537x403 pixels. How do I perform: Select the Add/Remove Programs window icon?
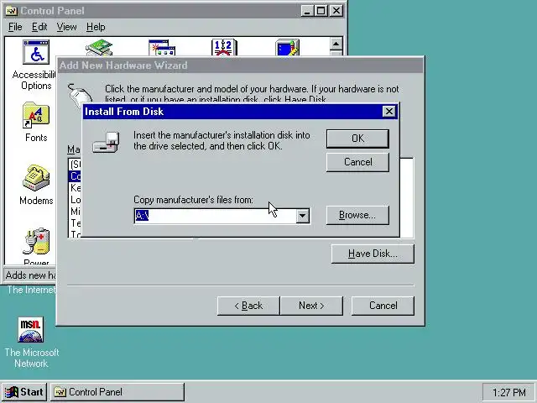coord(162,48)
